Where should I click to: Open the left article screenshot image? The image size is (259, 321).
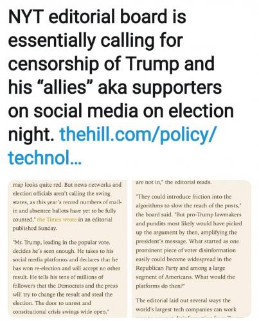[x=67, y=248]
